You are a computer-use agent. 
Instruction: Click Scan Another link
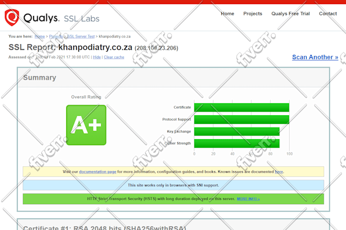click(315, 57)
